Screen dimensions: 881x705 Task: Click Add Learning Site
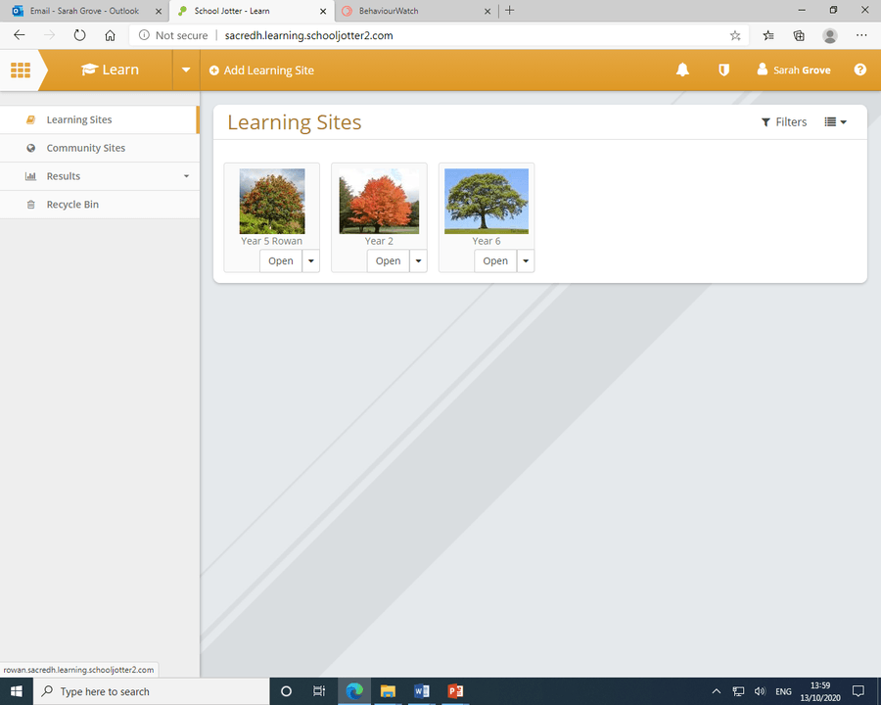261,70
